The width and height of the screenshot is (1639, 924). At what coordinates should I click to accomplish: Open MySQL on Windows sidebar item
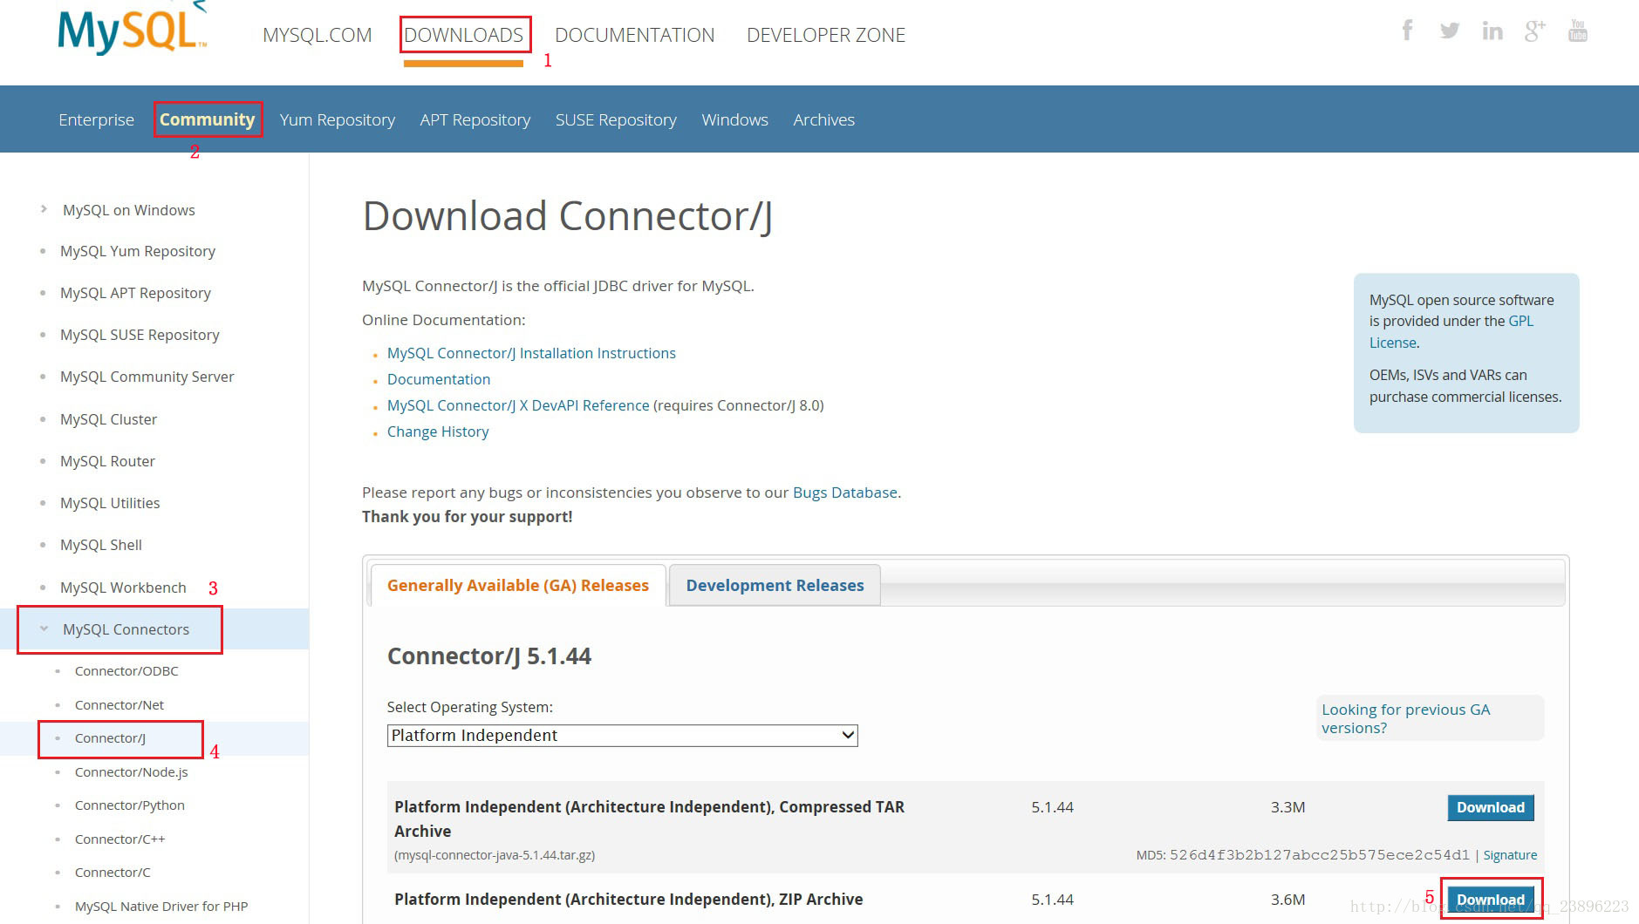click(x=129, y=210)
